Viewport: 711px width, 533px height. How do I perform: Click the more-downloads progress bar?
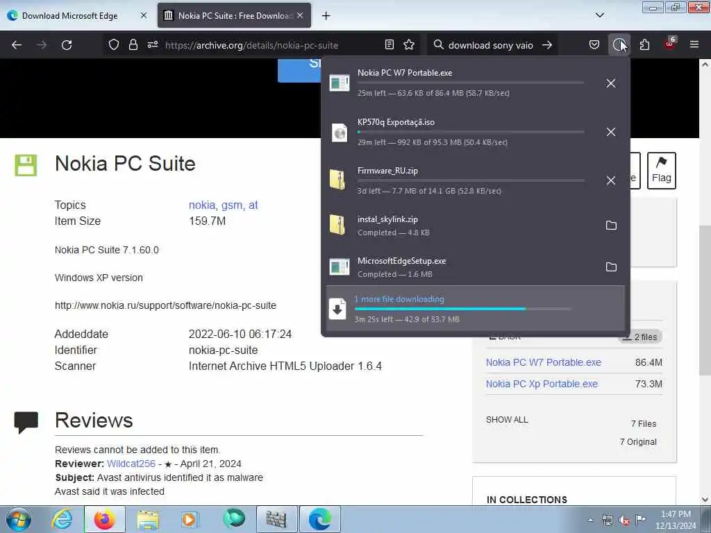point(462,309)
